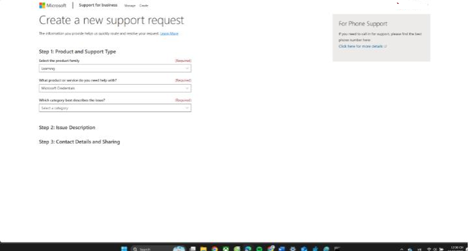
Task: Show hidden system tray icons chevron
Action: 401,249
